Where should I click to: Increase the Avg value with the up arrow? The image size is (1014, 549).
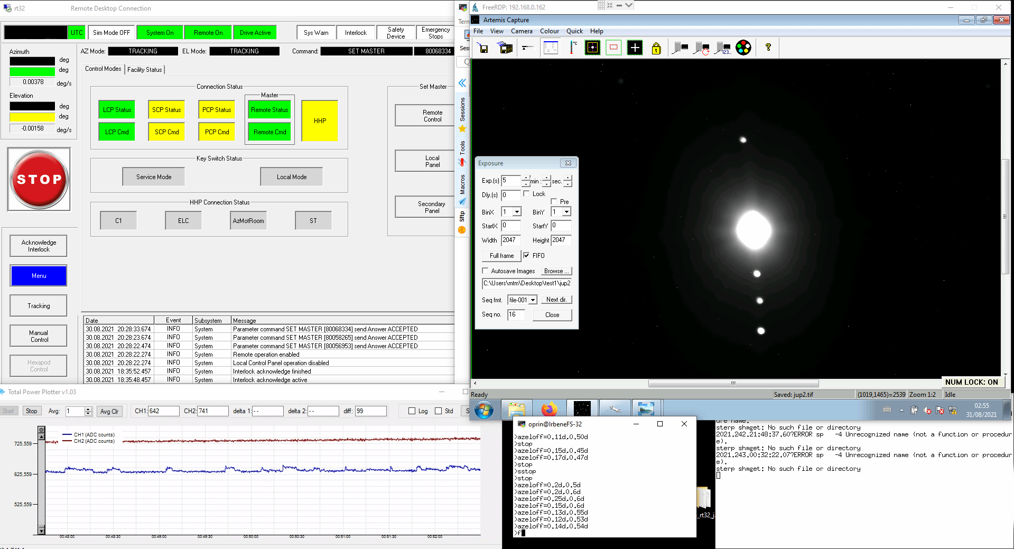88,409
